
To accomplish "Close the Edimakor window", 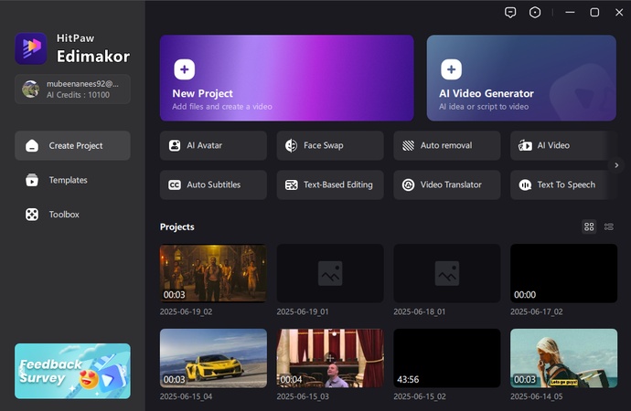I will pyautogui.click(x=619, y=13).
